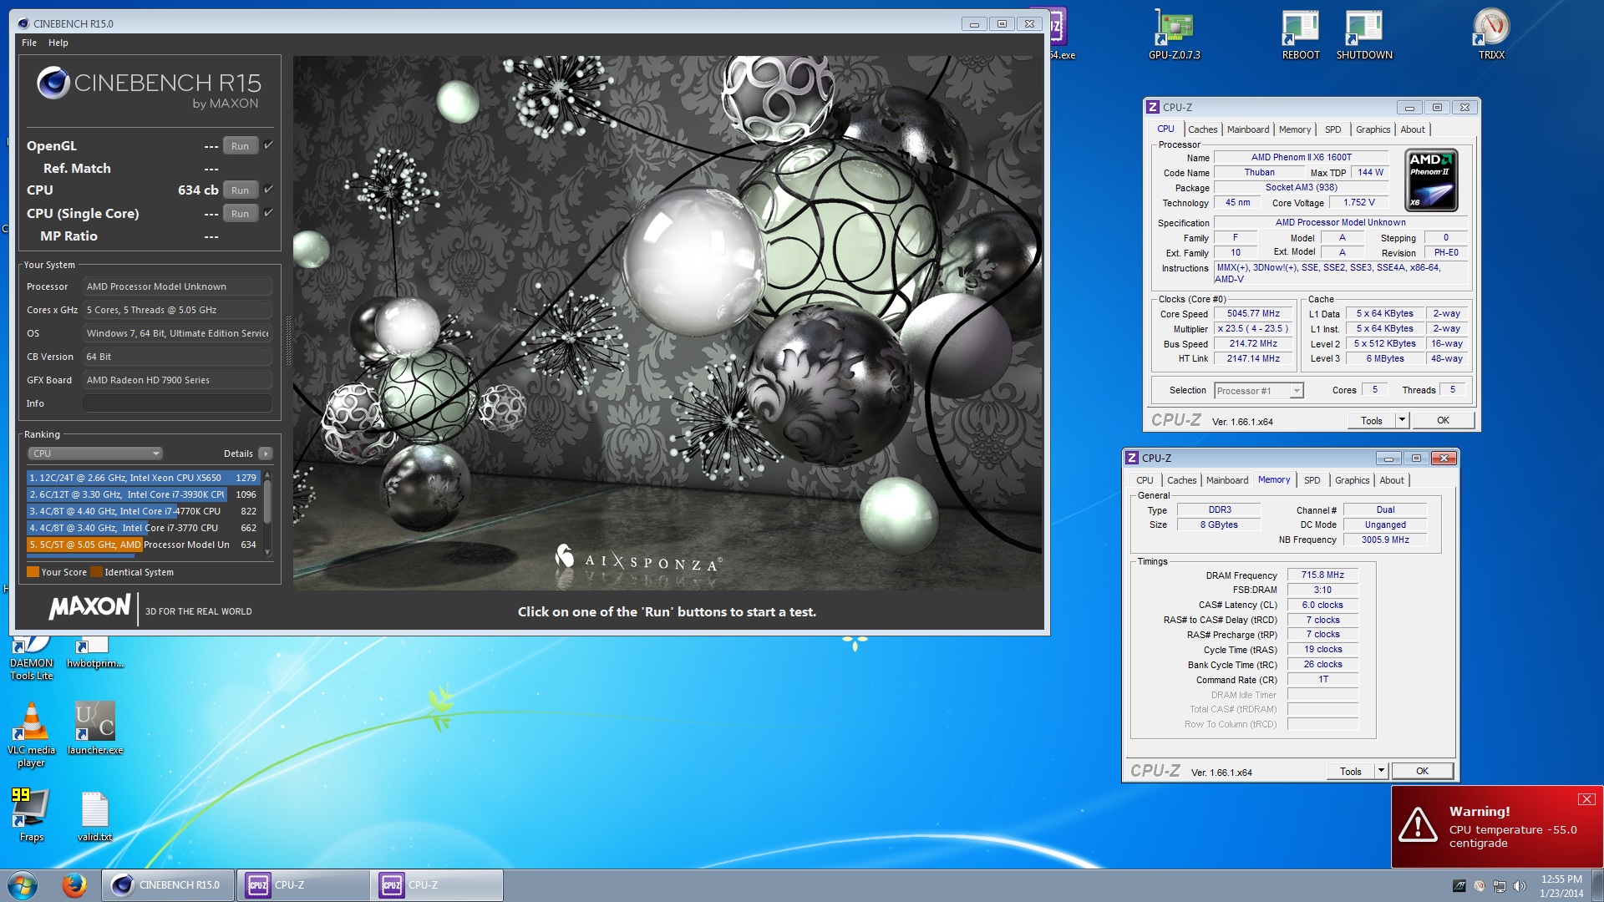The image size is (1604, 902).
Task: Open the Help menu in Cinebench
Action: coord(58,43)
